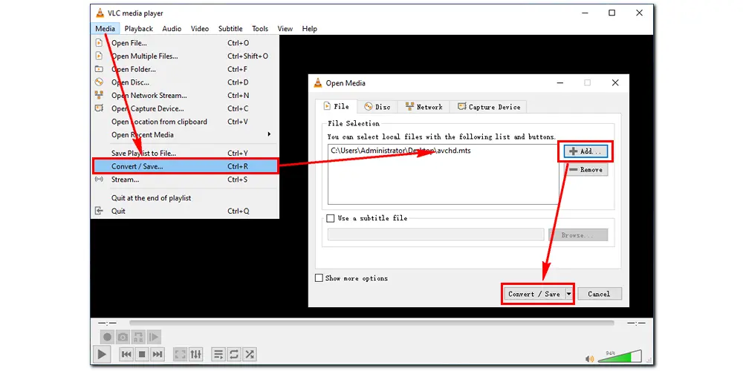
Task: Skip to Next media in playlist
Action: 158,354
